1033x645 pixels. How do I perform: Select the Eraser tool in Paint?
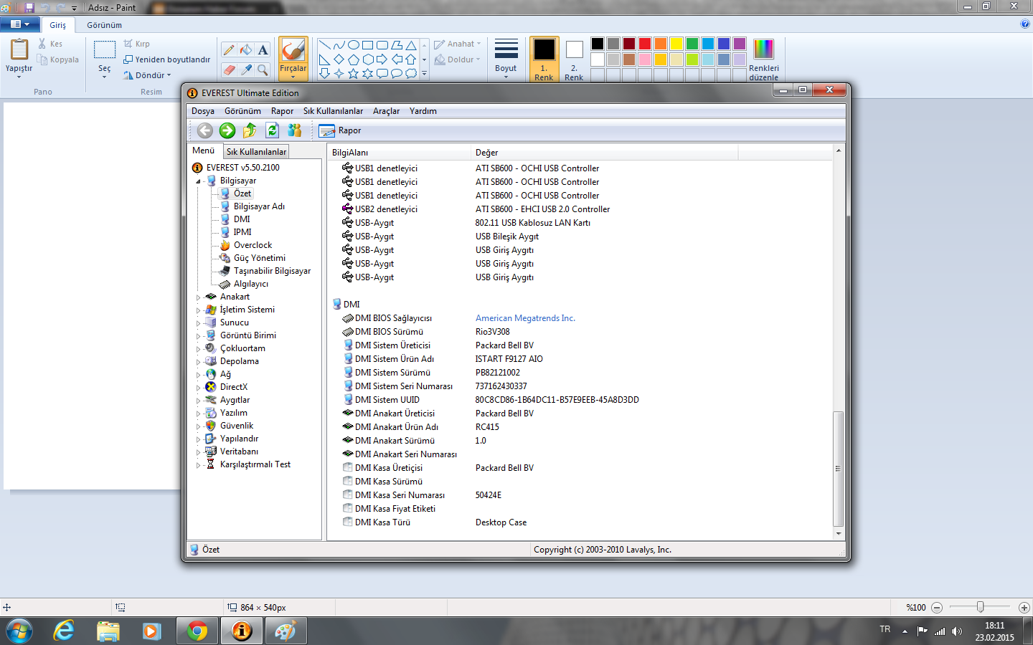[229, 70]
